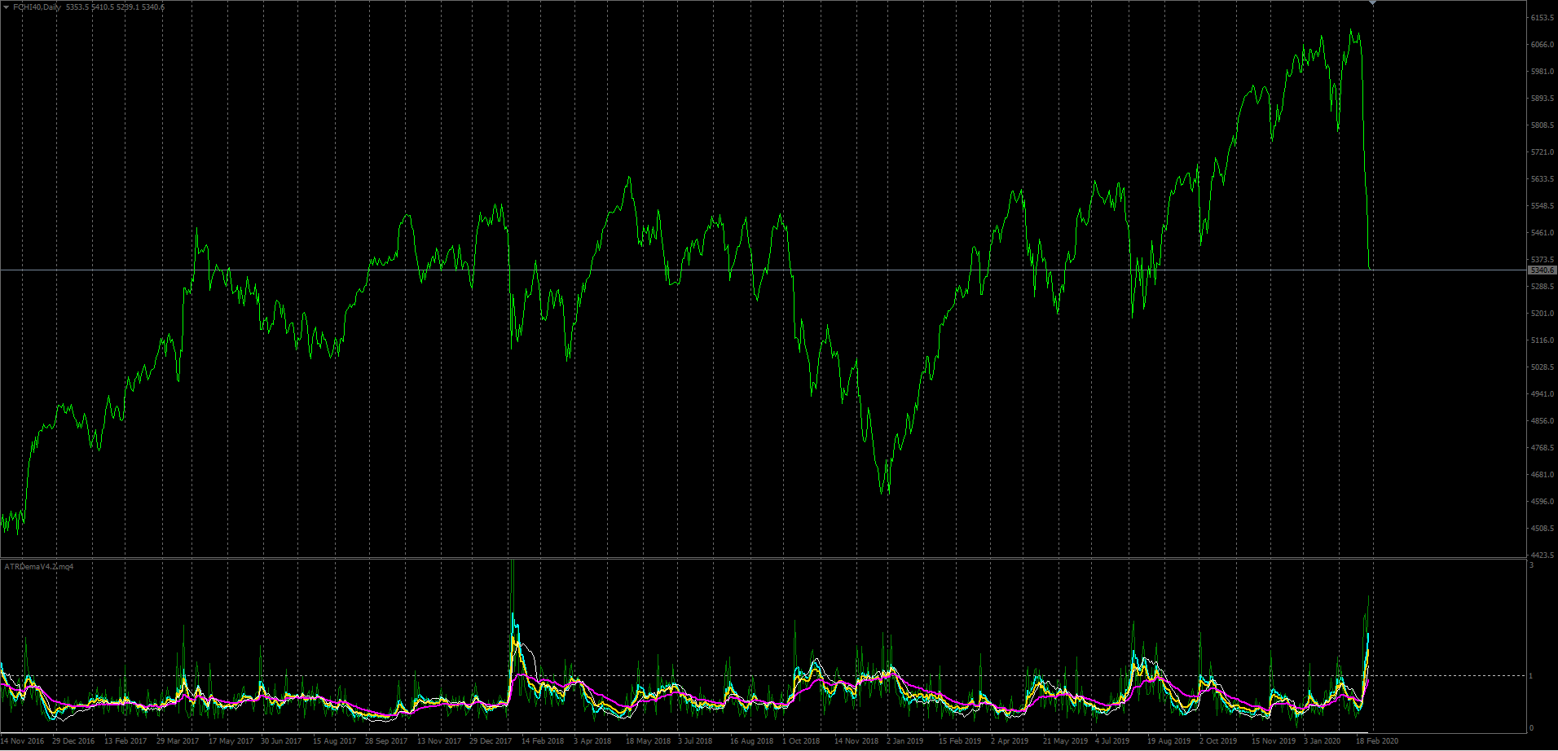Screen dimensions: 1558x751
Task: Click the FCHI40,Daily chart title text
Action: (37, 7)
